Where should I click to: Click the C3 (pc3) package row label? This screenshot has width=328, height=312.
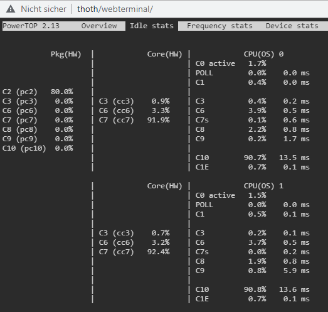[20, 101]
